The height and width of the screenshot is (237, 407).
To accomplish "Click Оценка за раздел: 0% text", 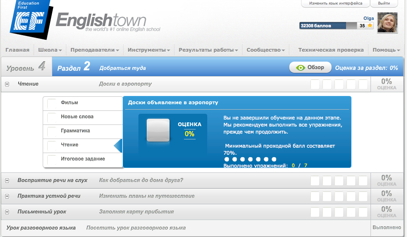I will click(366, 68).
